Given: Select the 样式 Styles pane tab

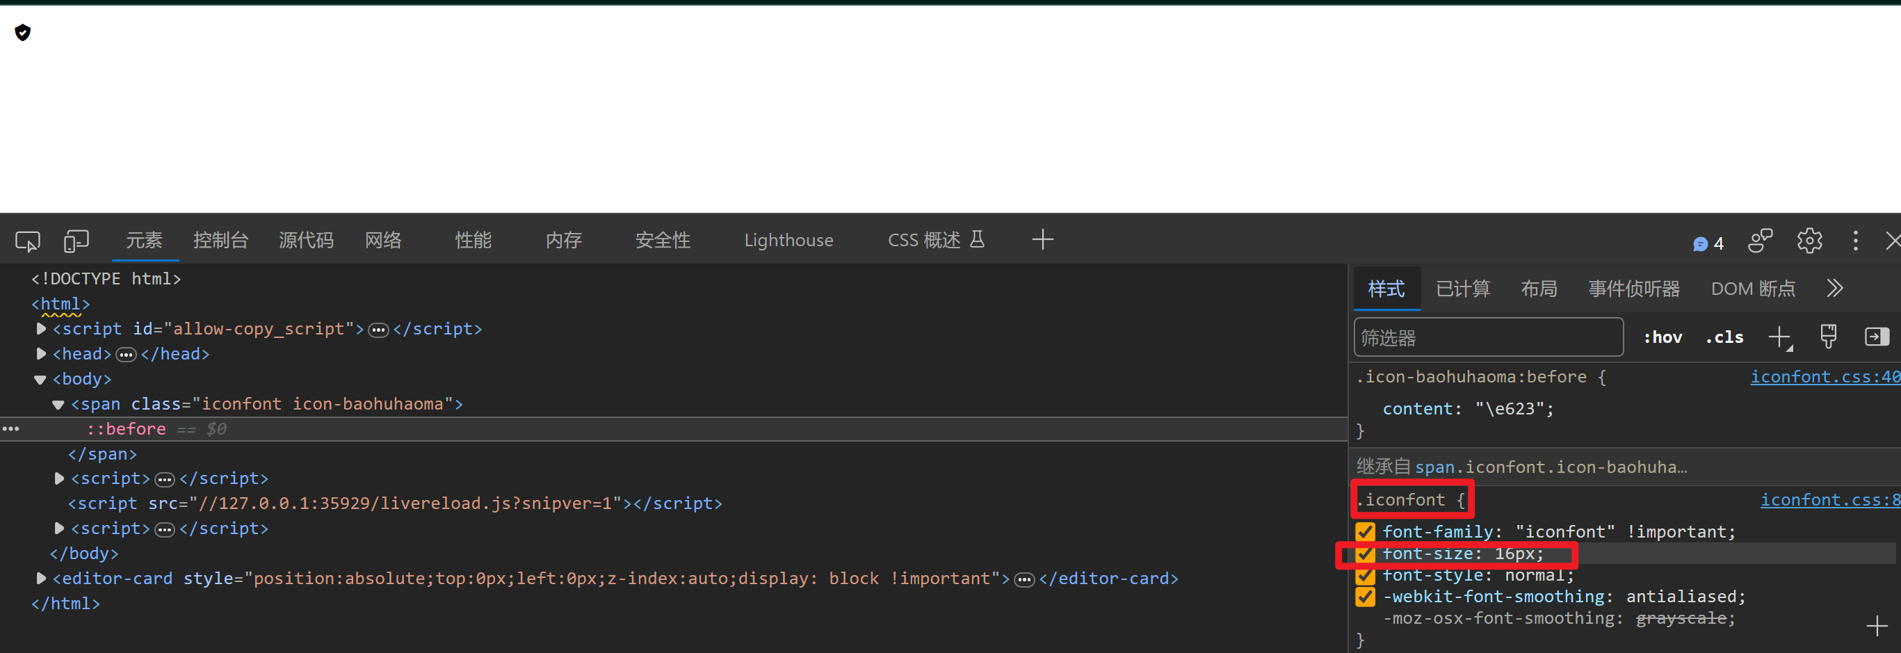Looking at the screenshot, I should click(x=1386, y=289).
